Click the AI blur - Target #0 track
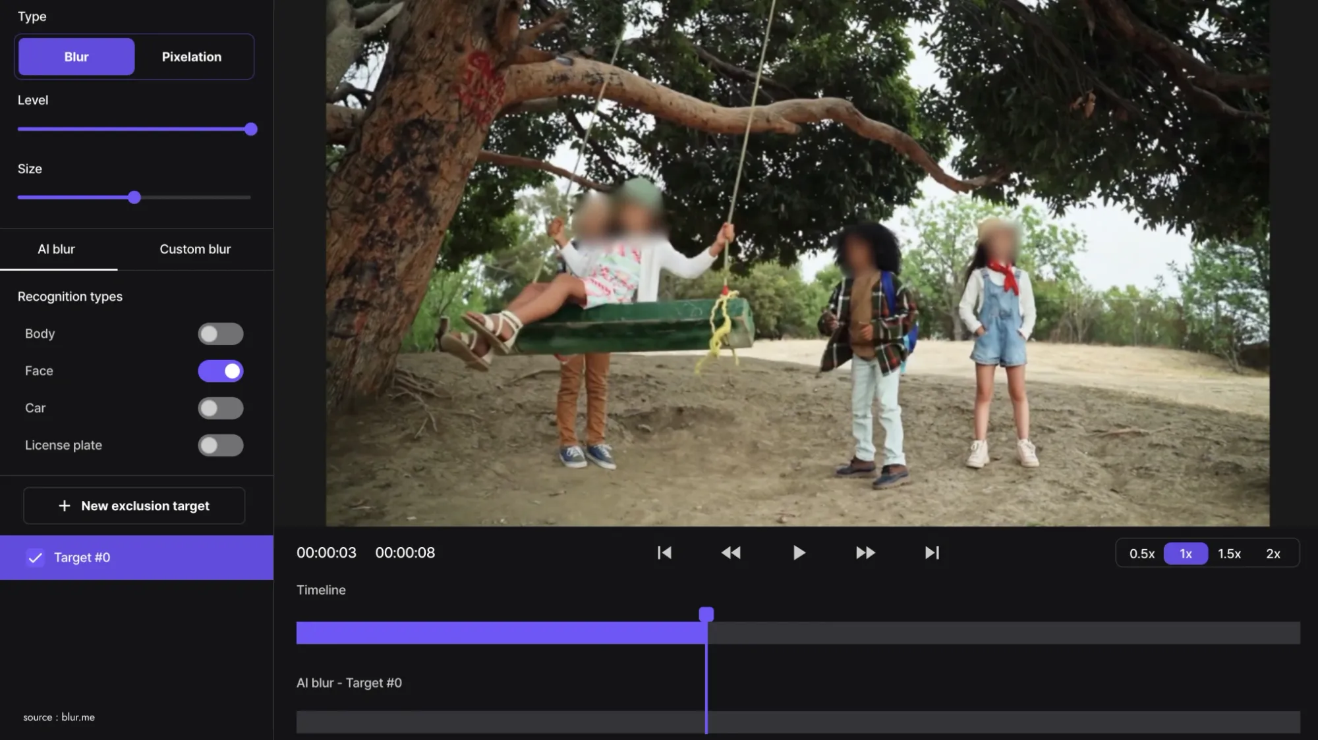The height and width of the screenshot is (740, 1318). [x=798, y=722]
